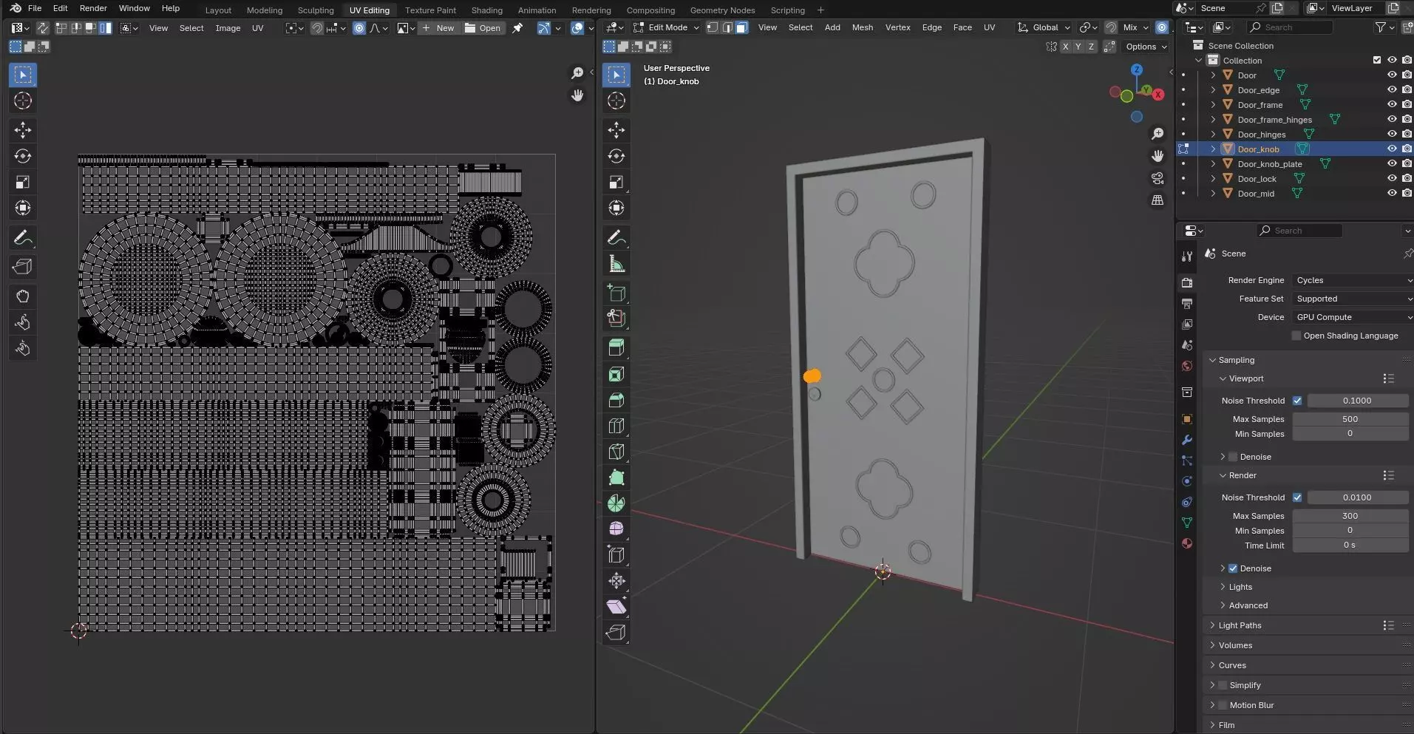The height and width of the screenshot is (734, 1414).
Task: Click the camera view icon in 3D viewport
Action: [x=1158, y=178]
